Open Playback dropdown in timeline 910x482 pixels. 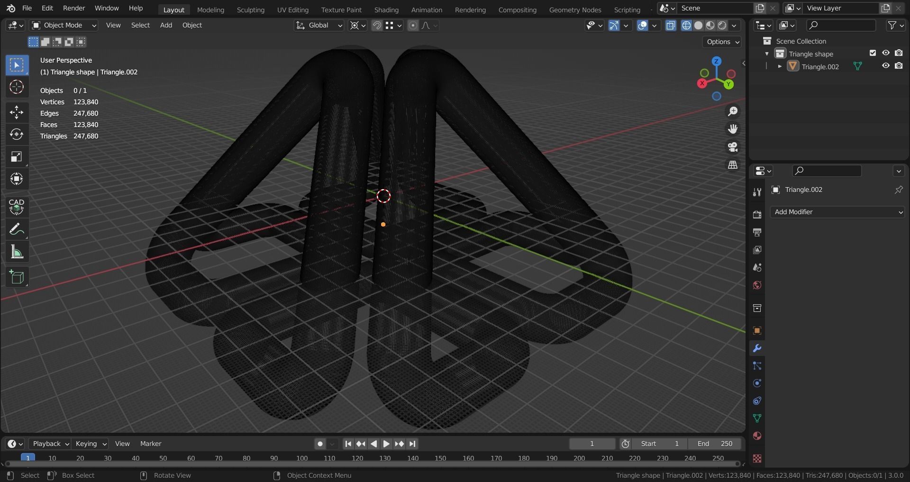point(49,444)
